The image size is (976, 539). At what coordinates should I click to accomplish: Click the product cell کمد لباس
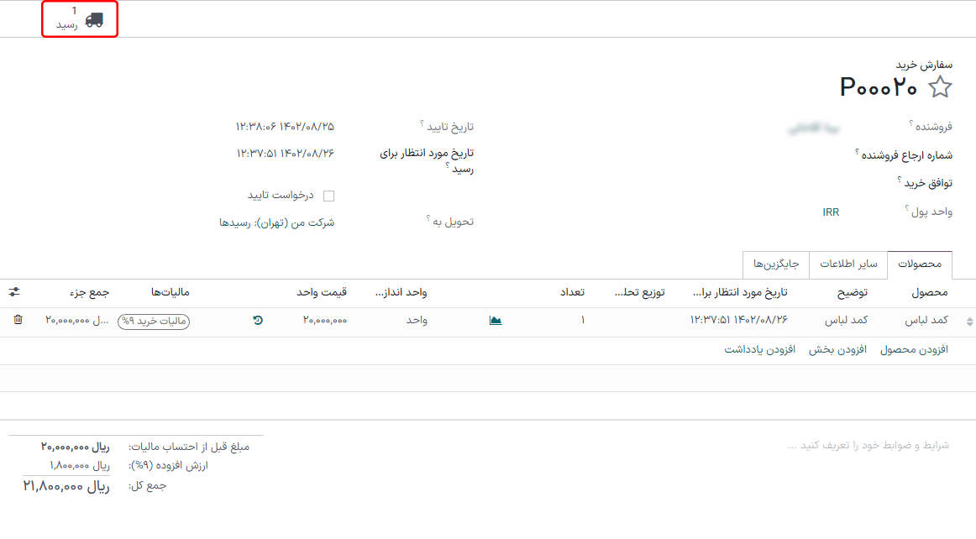pyautogui.click(x=926, y=320)
